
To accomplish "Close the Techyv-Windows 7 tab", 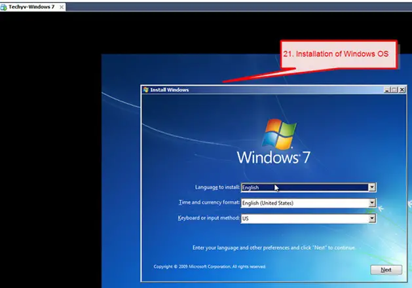I will click(61, 7).
